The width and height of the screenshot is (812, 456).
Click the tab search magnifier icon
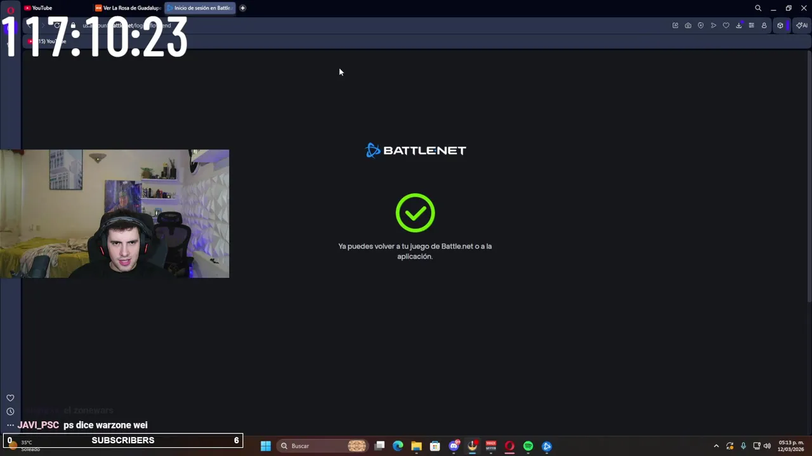tap(758, 8)
